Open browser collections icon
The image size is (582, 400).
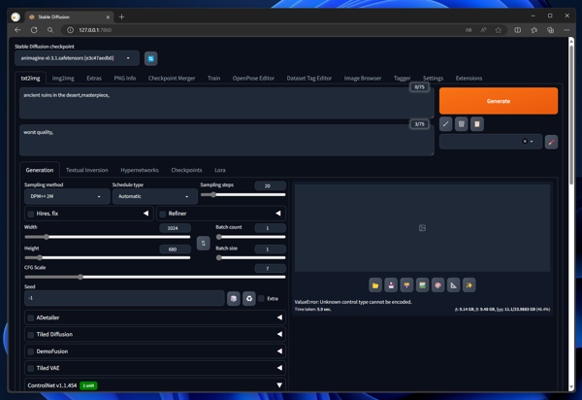(x=550, y=30)
